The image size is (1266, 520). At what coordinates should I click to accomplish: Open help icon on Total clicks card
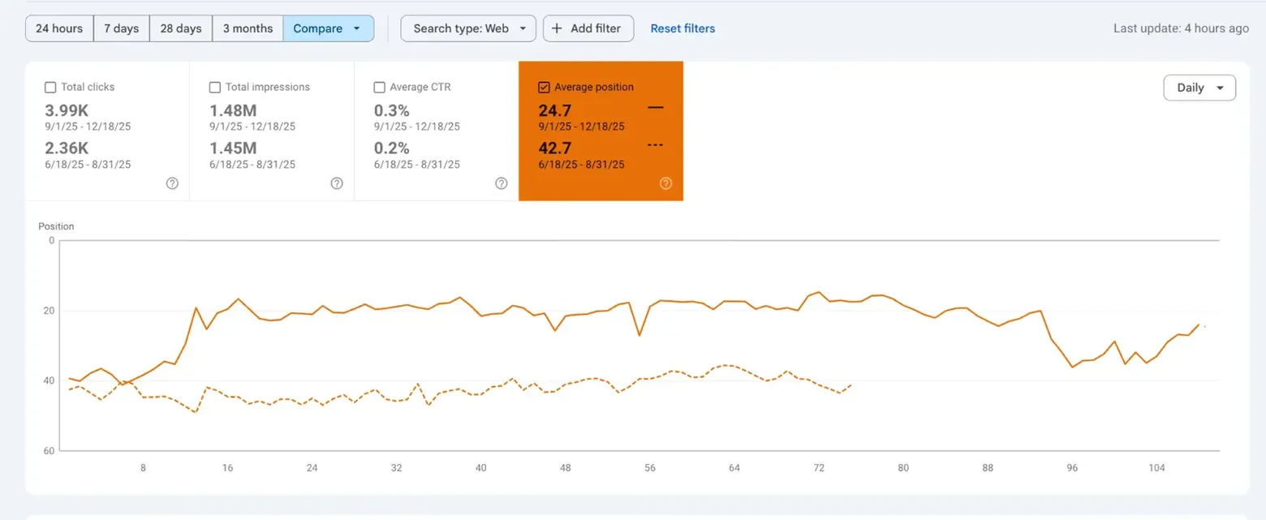coord(172,183)
